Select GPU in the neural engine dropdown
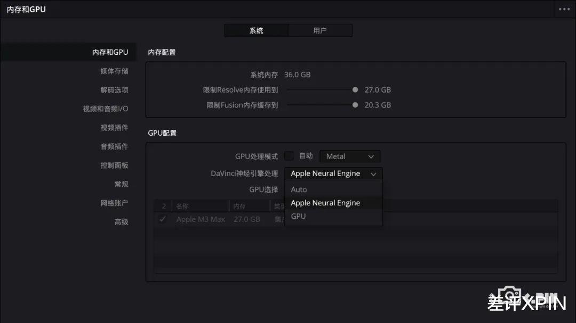The image size is (576, 323). pyautogui.click(x=298, y=216)
